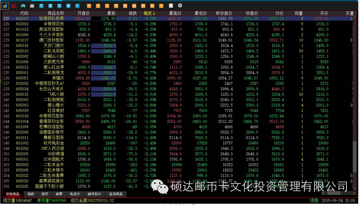Click horizontal scrollbar left arrow
Screen dimensions: 360x205
coord(323,193)
